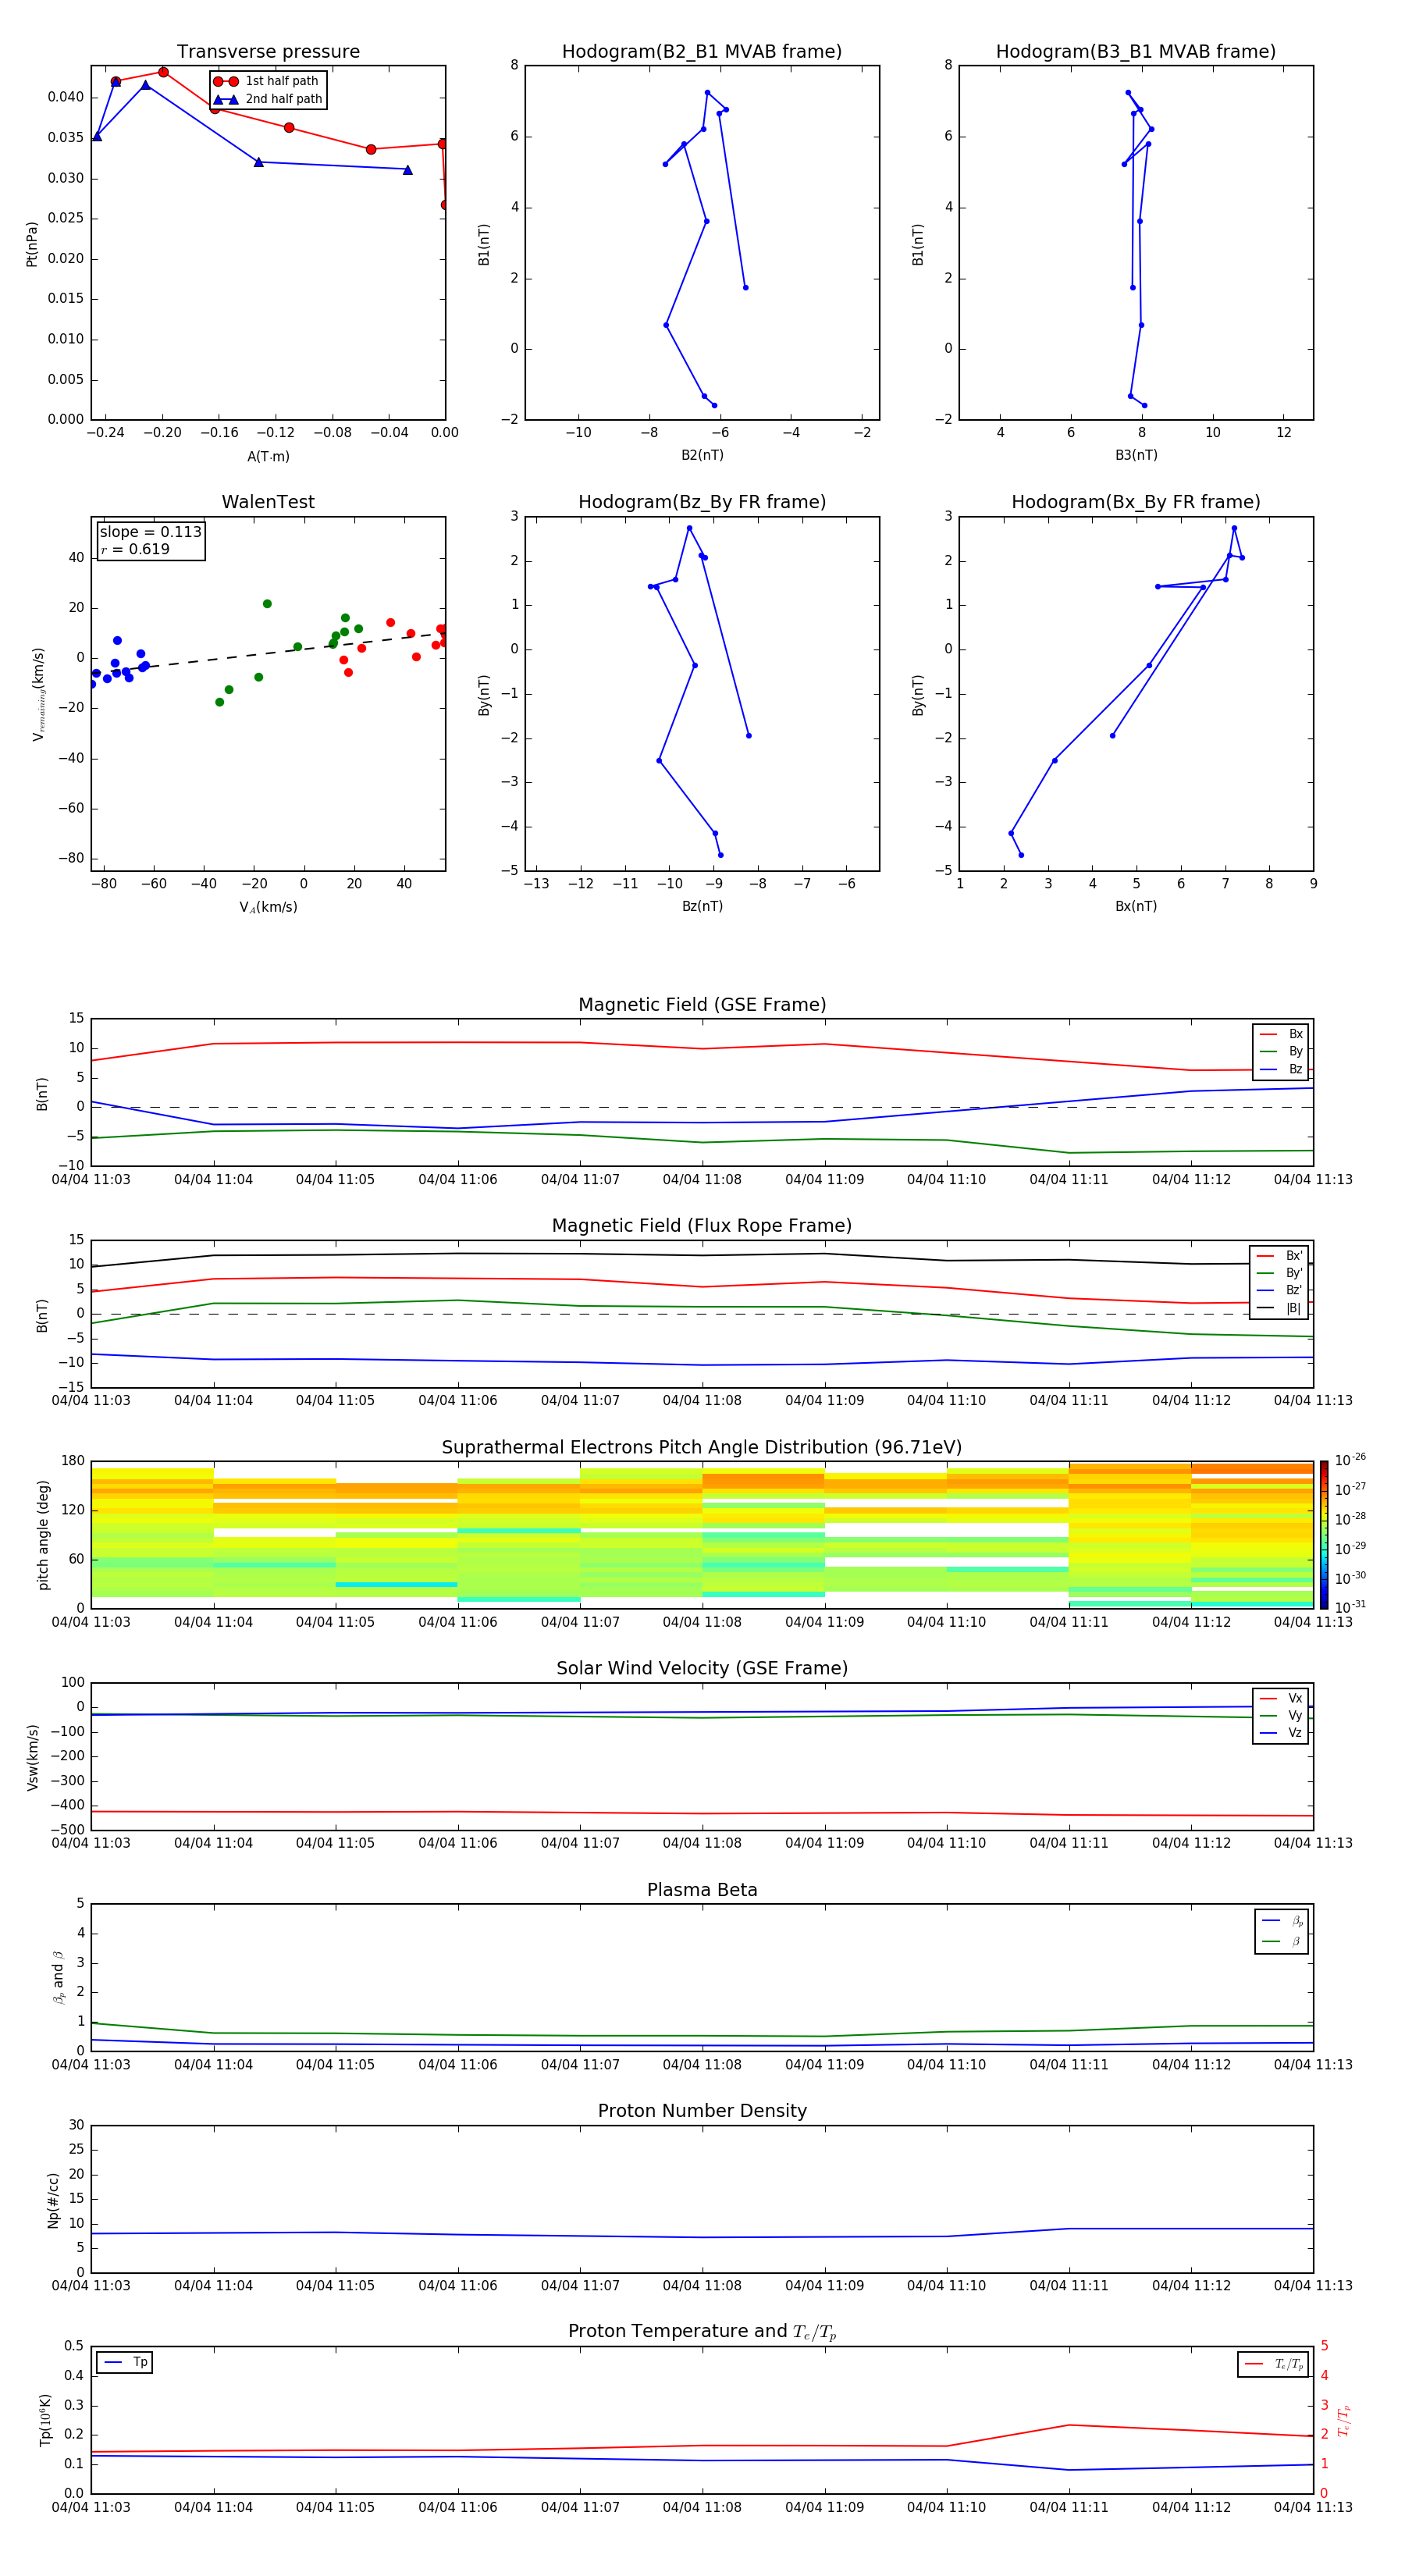Click the "slope = 0.113" annotation
This screenshot has width=1405, height=2576.
150,532
